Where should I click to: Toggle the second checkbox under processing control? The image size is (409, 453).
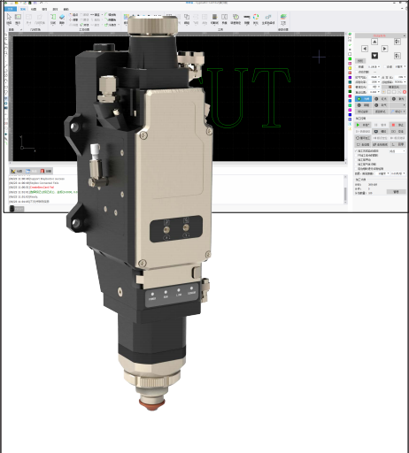[357, 156]
